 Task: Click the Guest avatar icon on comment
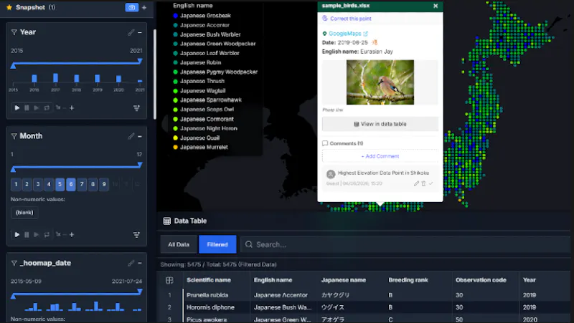[x=331, y=174]
